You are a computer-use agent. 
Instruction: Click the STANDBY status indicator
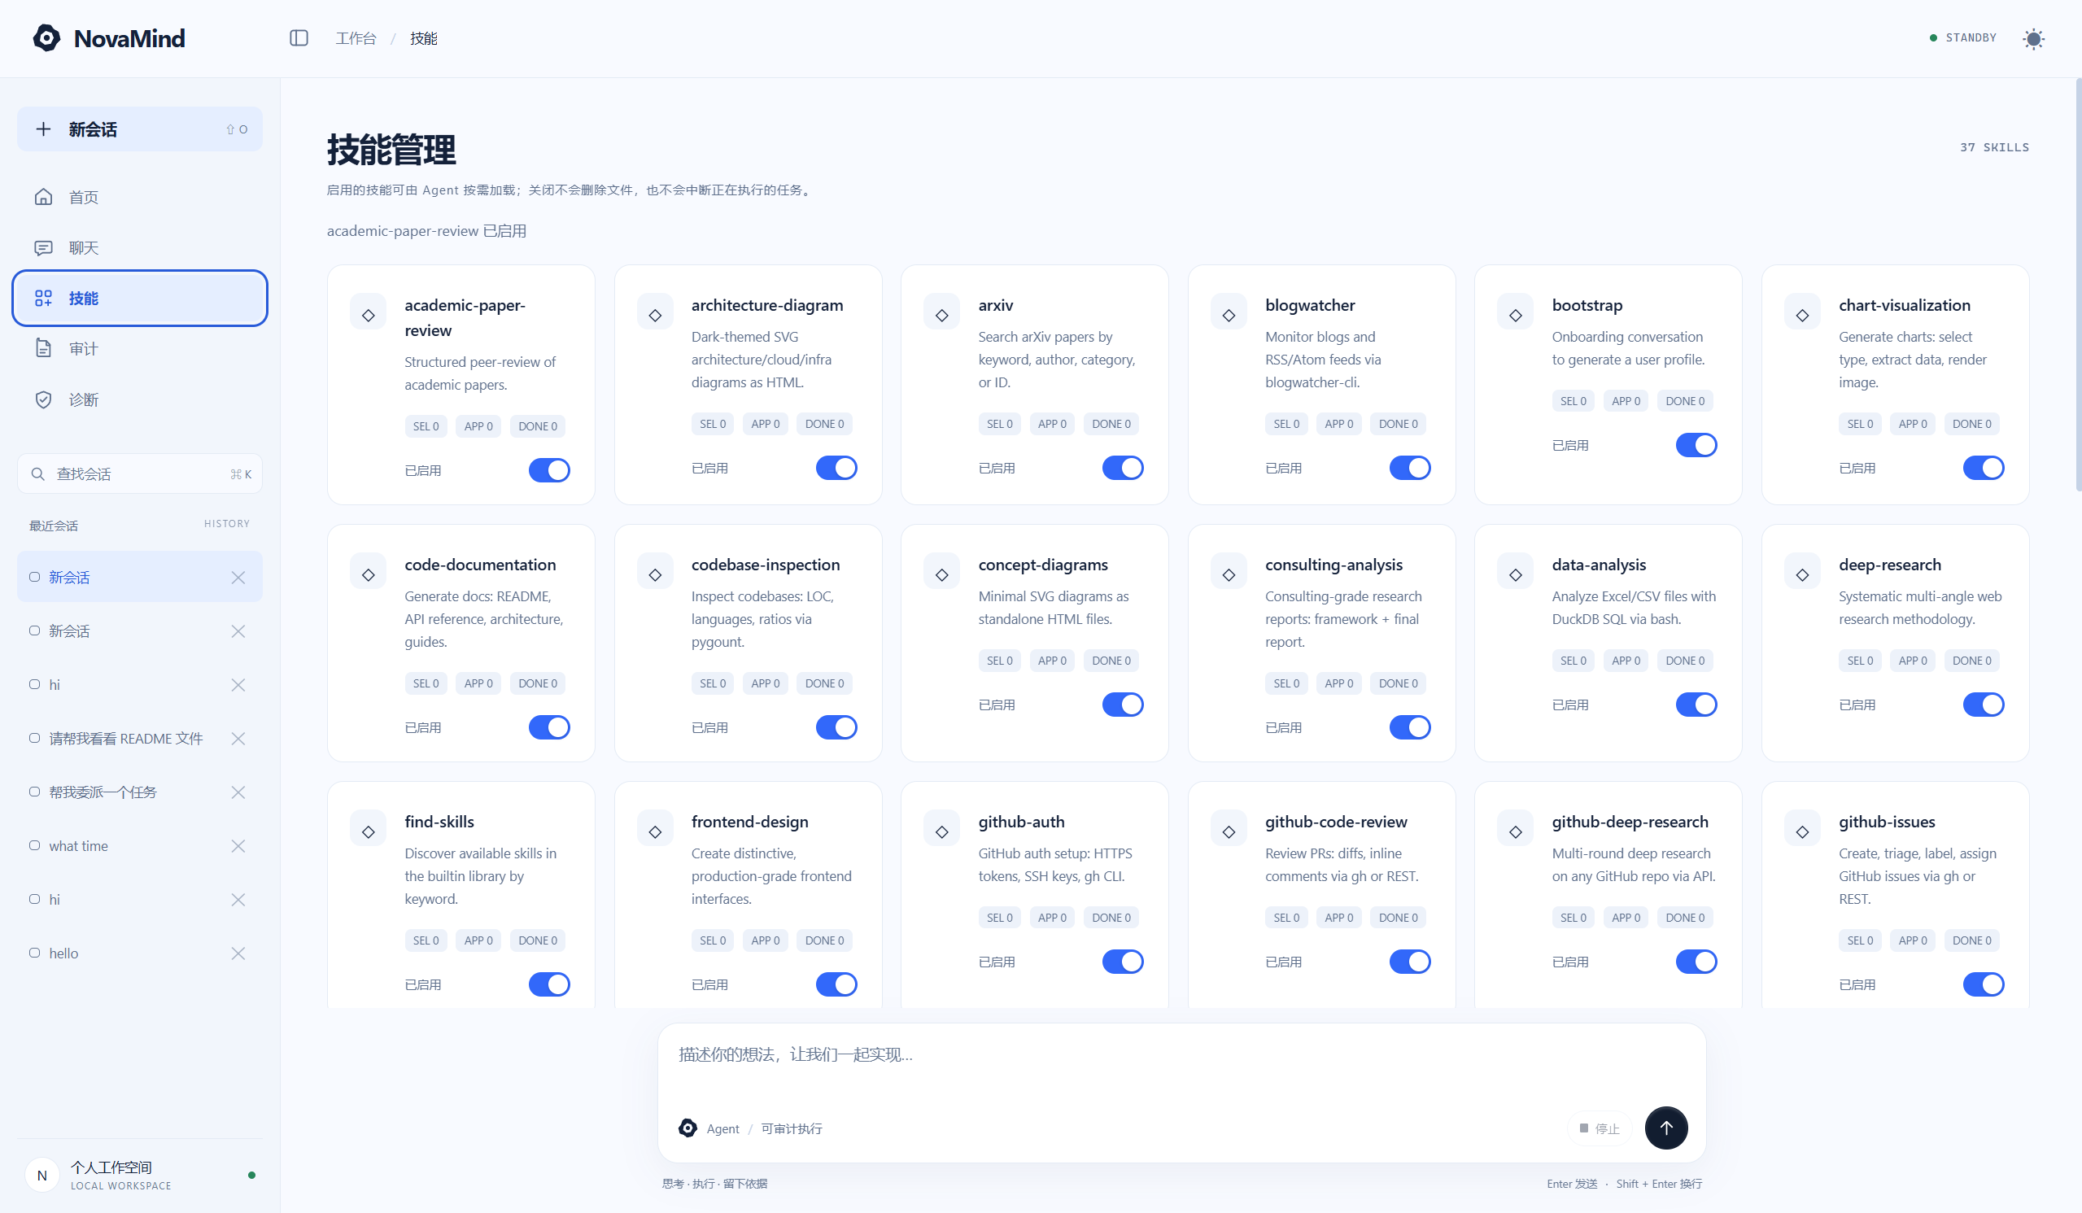1963,38
